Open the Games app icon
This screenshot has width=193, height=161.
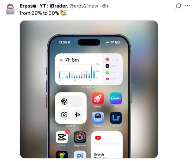(x=98, y=99)
